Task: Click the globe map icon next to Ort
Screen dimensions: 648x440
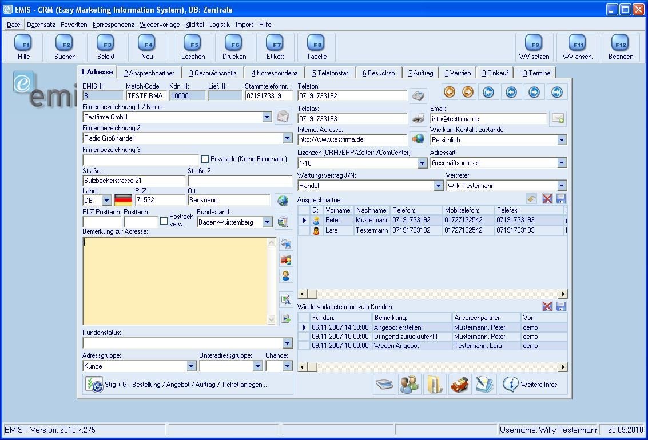Action: (x=283, y=200)
